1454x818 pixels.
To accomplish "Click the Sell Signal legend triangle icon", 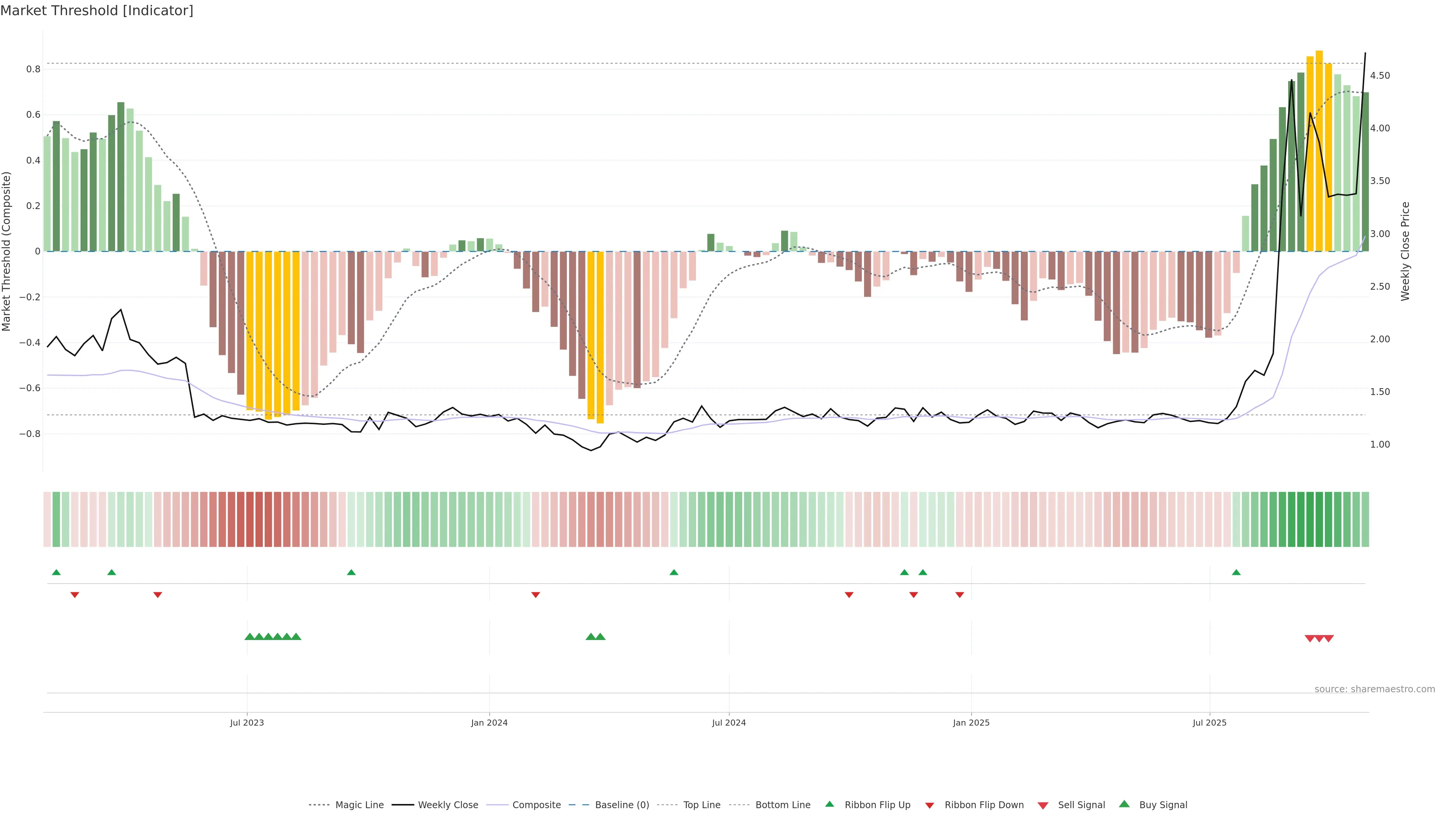I will tap(1042, 805).
